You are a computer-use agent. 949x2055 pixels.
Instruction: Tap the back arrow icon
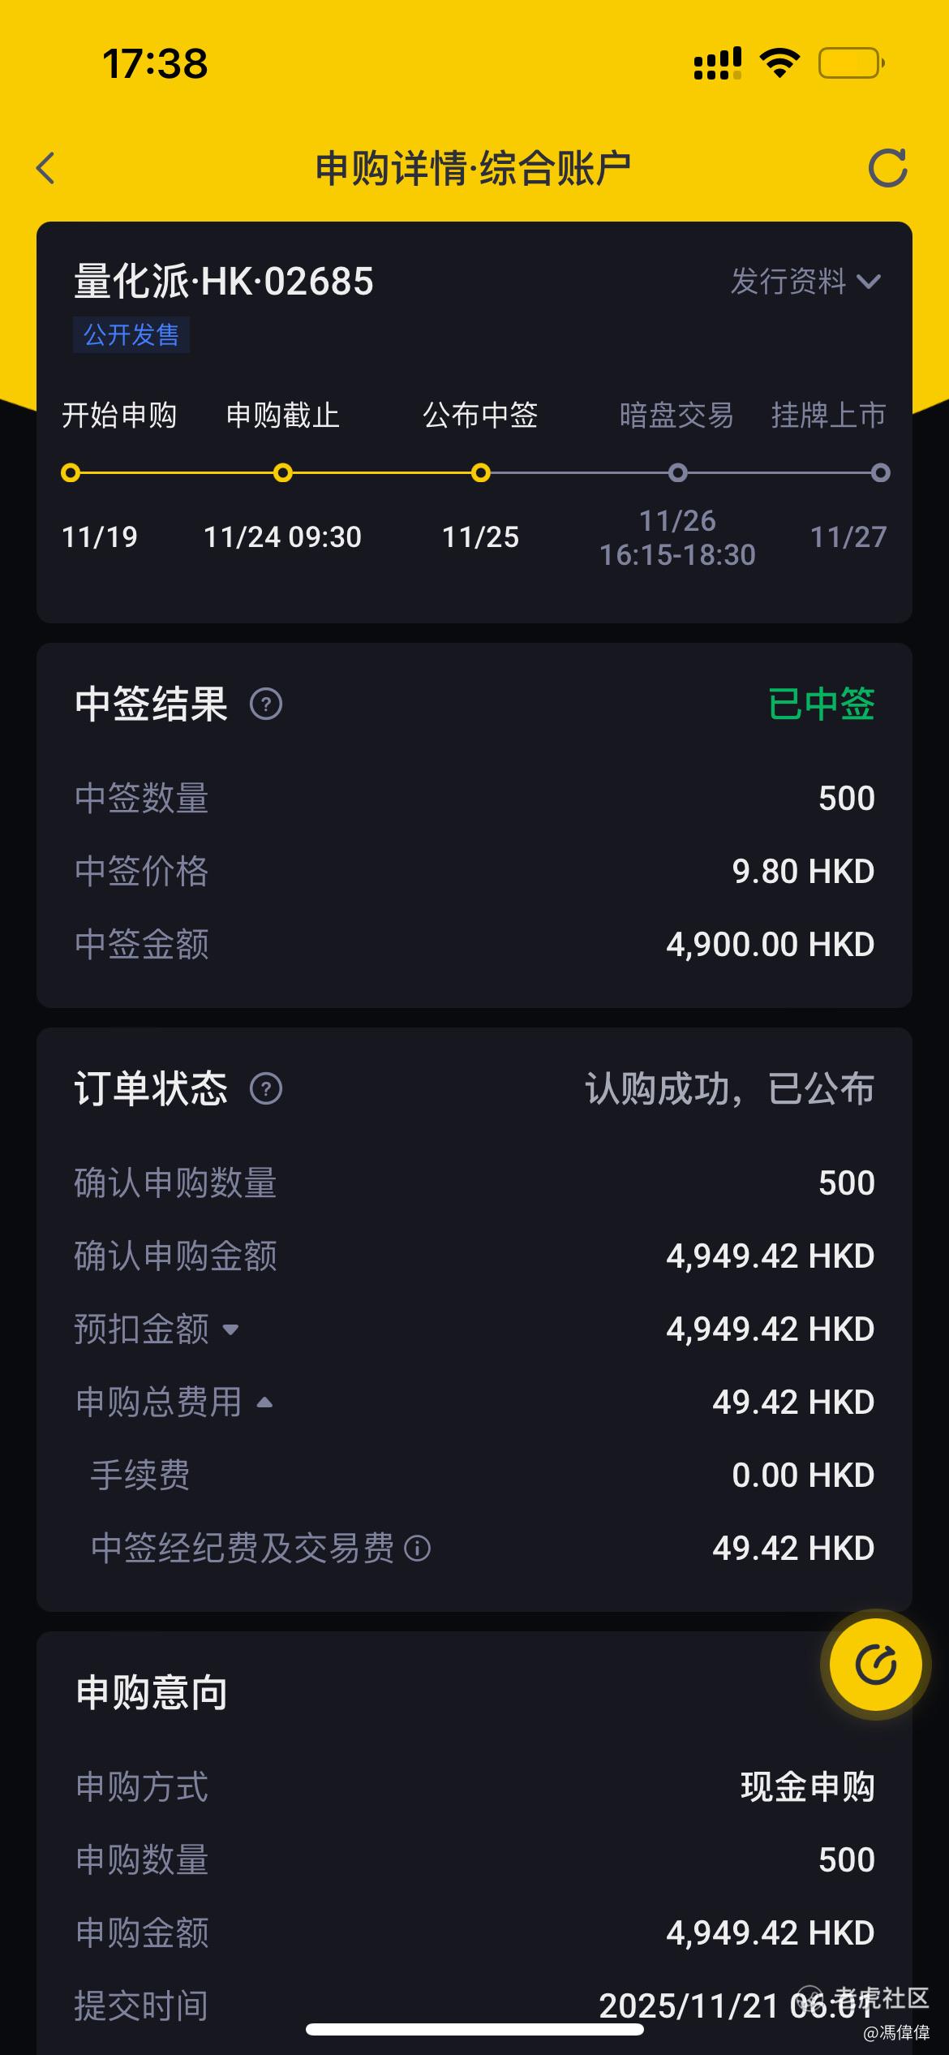(46, 168)
